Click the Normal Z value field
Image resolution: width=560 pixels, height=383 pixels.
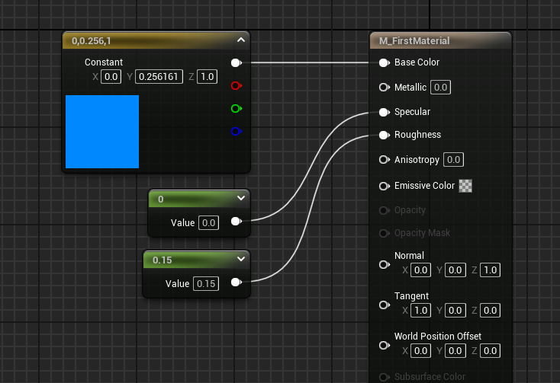point(490,270)
